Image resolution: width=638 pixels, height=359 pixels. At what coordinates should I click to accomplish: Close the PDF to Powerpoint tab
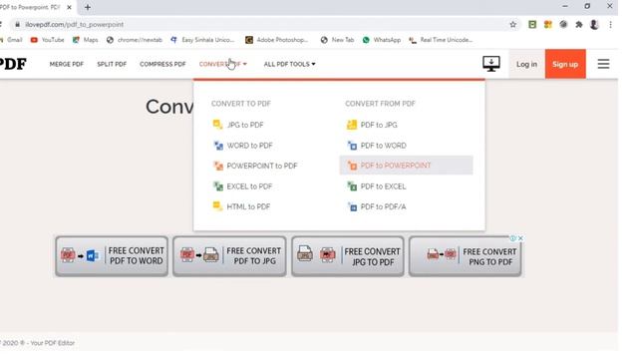pos(69,7)
